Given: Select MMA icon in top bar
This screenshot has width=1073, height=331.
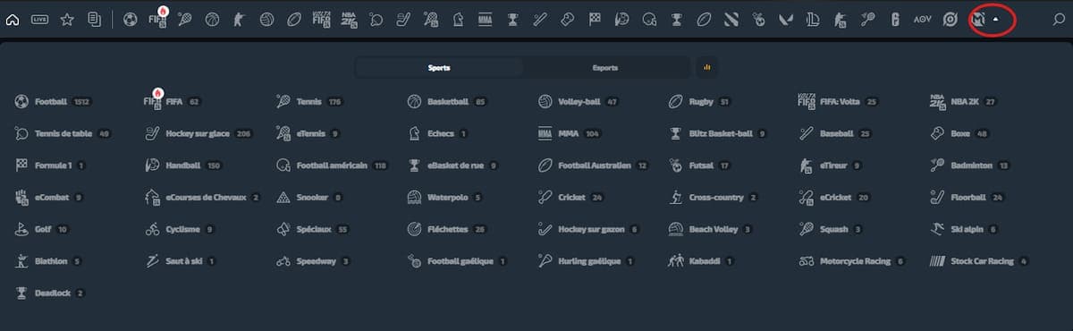Looking at the screenshot, I should [486, 19].
